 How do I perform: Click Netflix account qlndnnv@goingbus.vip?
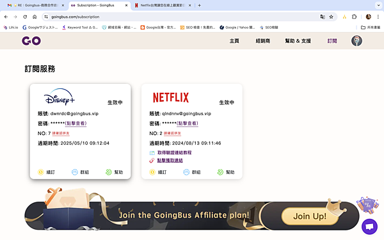[186, 114]
